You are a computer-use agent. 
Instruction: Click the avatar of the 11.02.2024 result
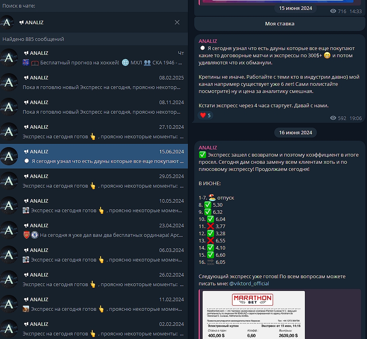point(9,304)
